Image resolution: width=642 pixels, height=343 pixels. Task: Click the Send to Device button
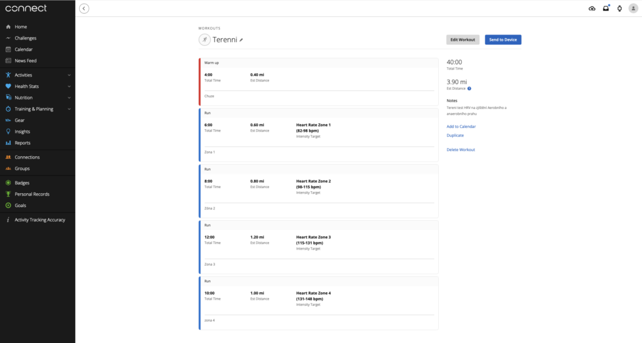click(x=503, y=40)
